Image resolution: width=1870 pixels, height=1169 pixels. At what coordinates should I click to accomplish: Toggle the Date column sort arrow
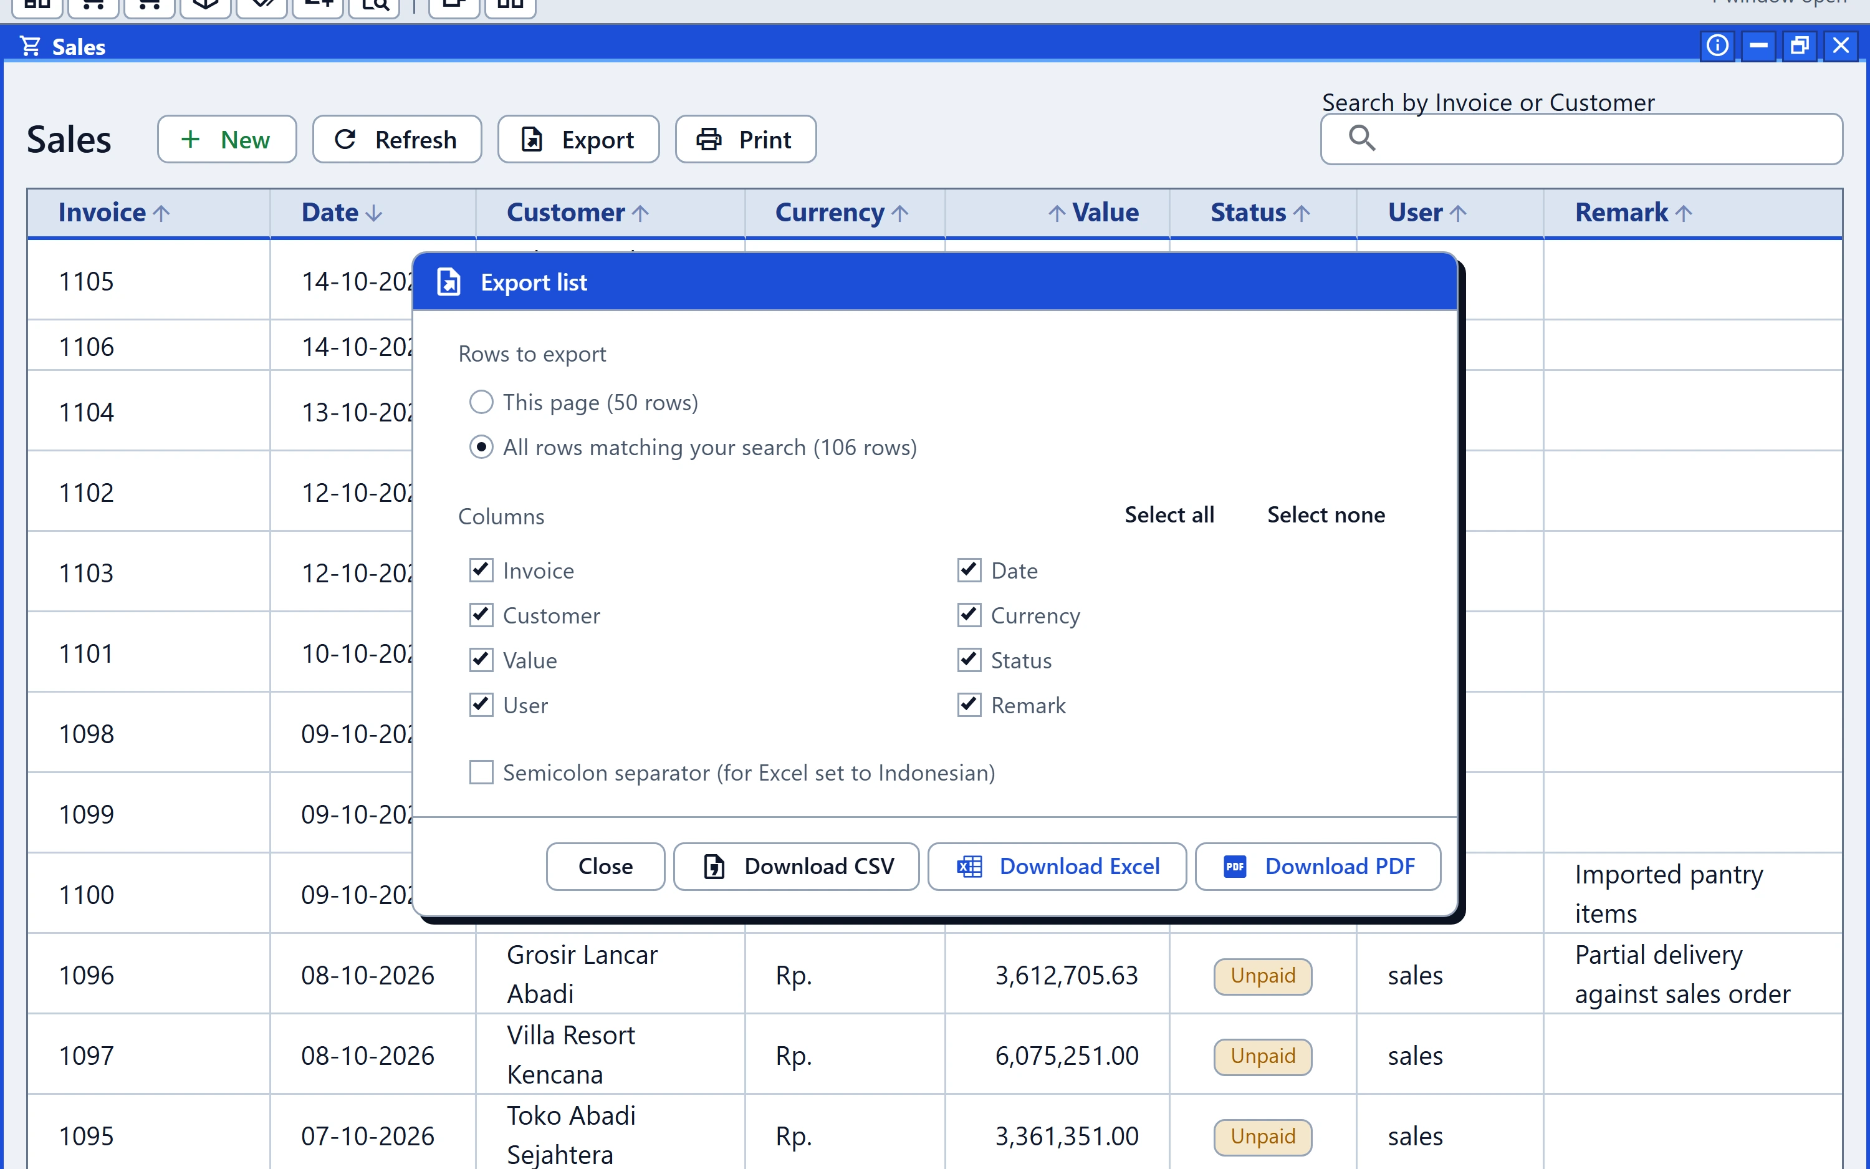tap(373, 213)
